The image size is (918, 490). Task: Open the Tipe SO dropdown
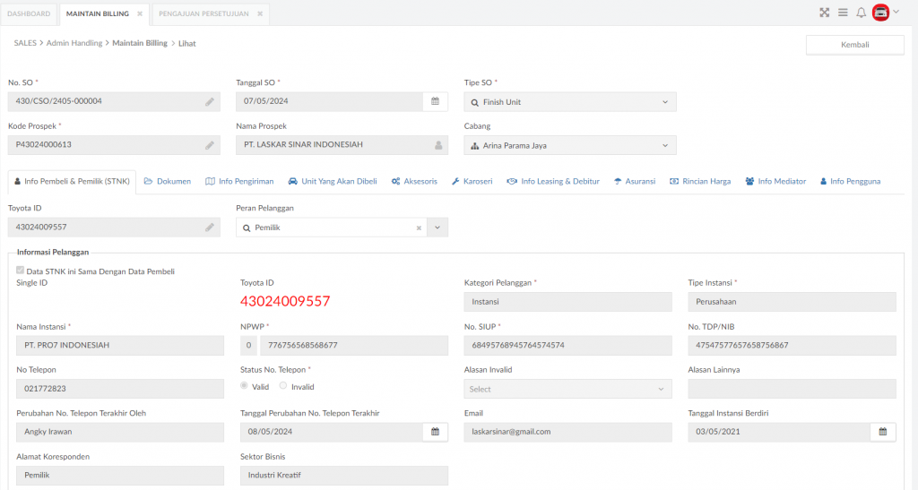pyautogui.click(x=570, y=102)
